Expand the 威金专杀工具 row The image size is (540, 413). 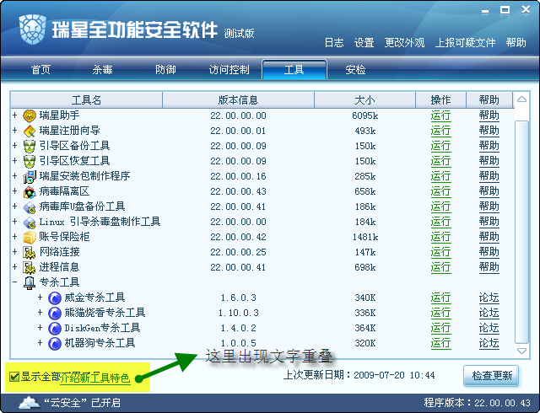[x=40, y=297]
